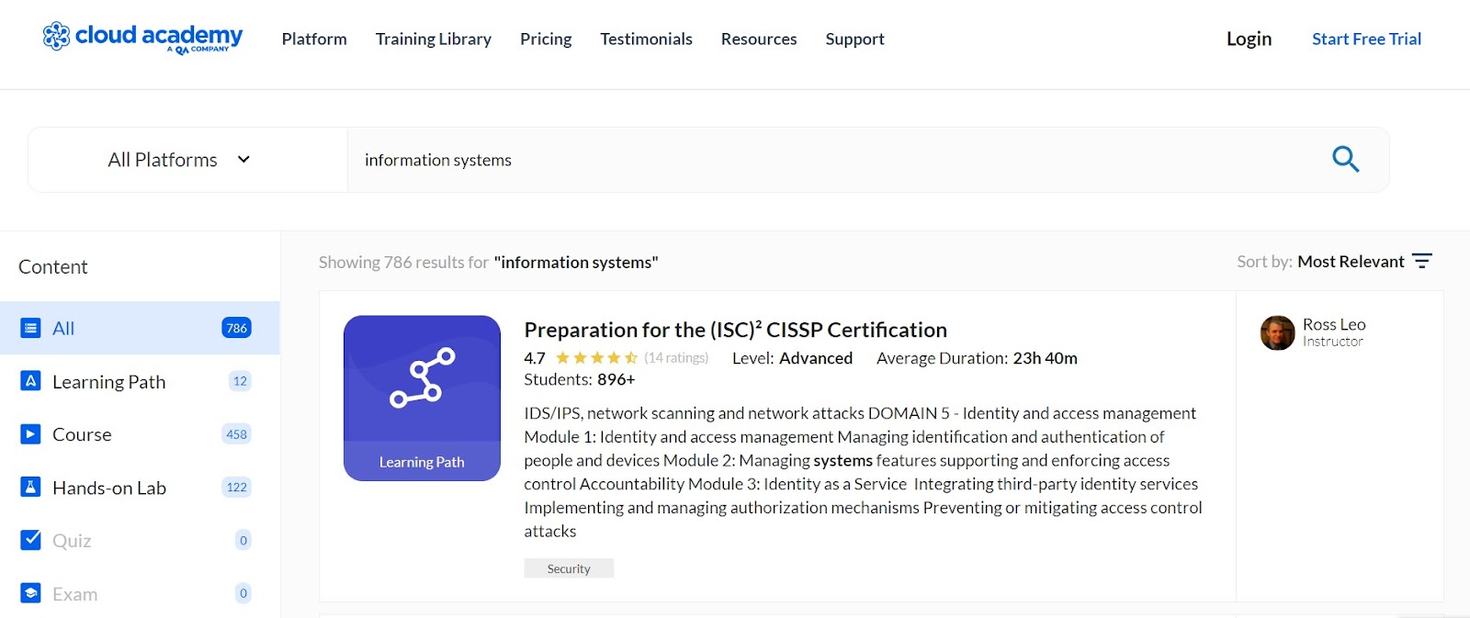Image resolution: width=1470 pixels, height=618 pixels.
Task: Filter results by Learning Path
Action: pyautogui.click(x=140, y=381)
